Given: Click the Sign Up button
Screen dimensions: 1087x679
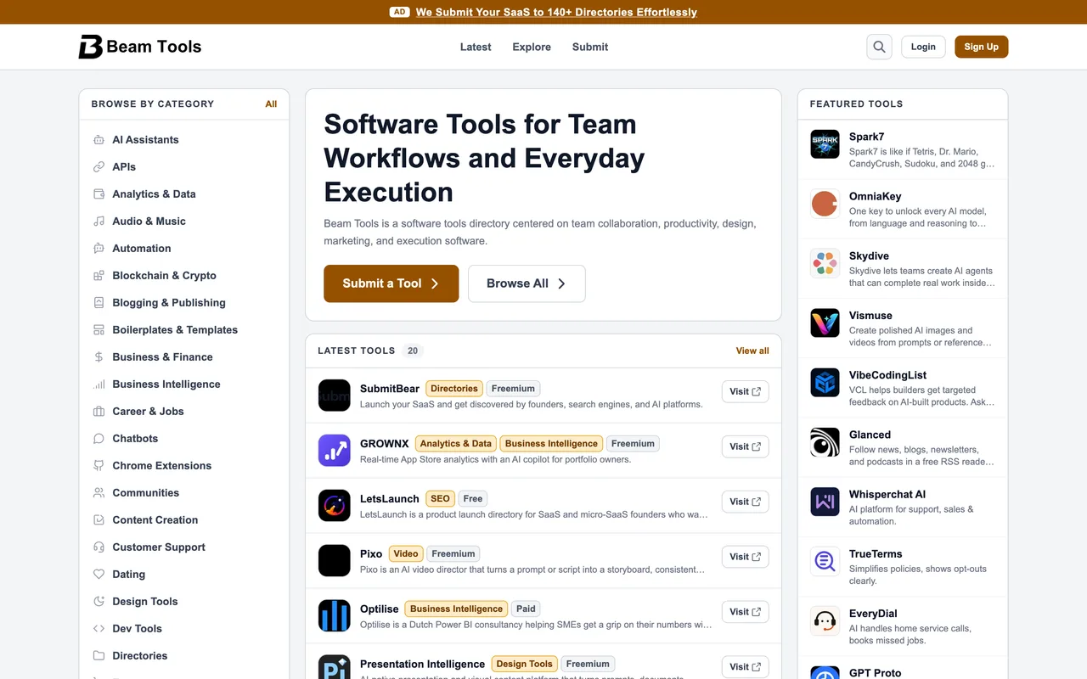Looking at the screenshot, I should 981,47.
